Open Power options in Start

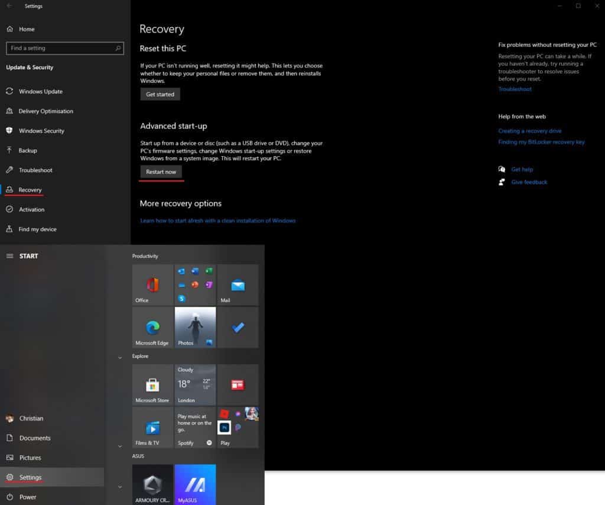[52, 497]
